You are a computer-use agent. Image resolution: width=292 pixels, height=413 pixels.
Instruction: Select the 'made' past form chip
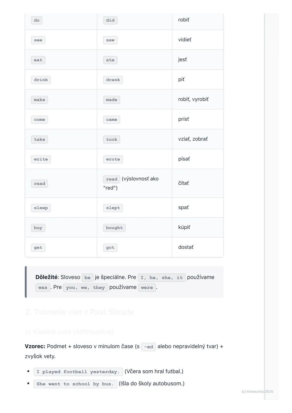click(111, 100)
